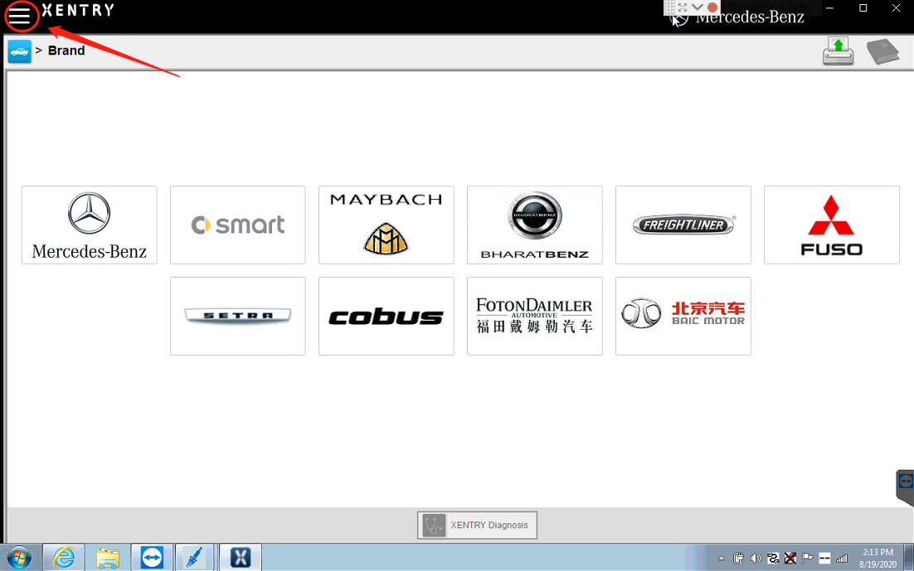The height and width of the screenshot is (571, 914).
Task: Open the grey book help icon
Action: pos(883,51)
